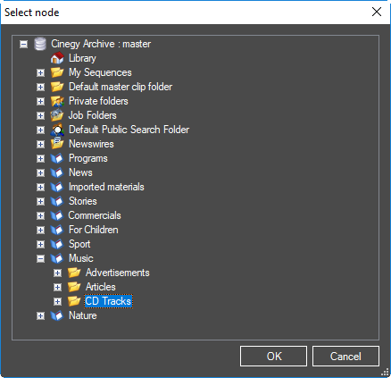The width and height of the screenshot is (391, 378).
Task: Click the Programs book icon
Action: tap(57, 158)
